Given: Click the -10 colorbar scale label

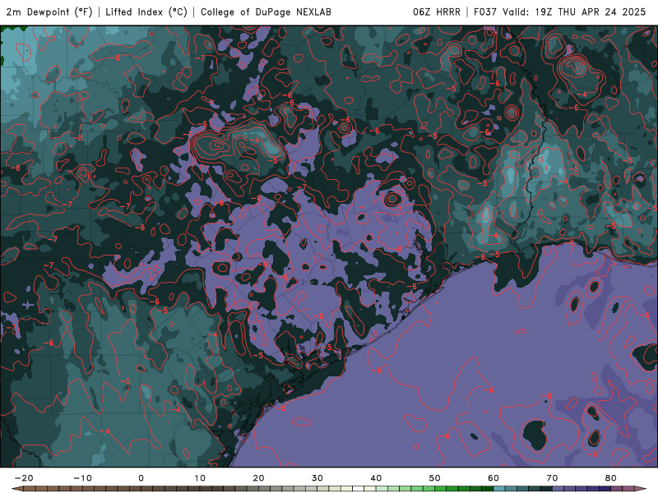Looking at the screenshot, I should pos(83,478).
